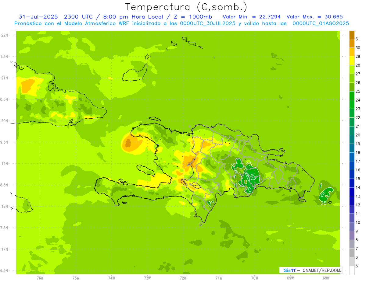Click the "70W" longitude label
This screenshot has height=282, width=366.
point(255,278)
